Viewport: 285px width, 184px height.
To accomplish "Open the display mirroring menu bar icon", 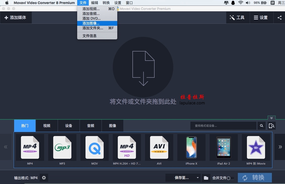I will coord(226,3).
